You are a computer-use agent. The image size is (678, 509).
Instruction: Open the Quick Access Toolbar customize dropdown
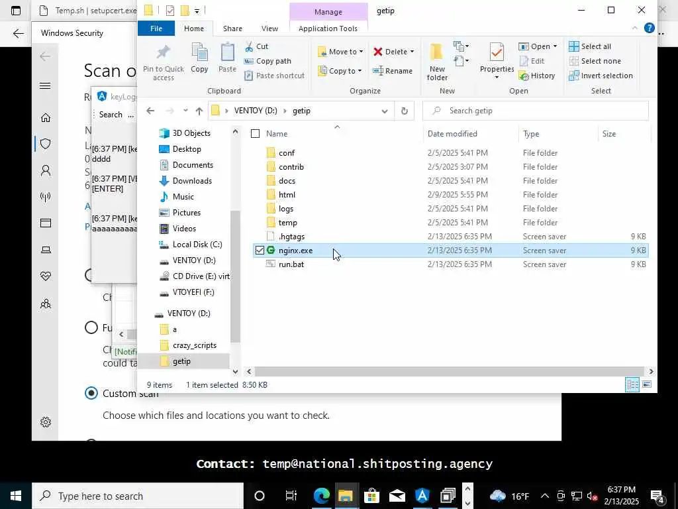click(x=197, y=11)
